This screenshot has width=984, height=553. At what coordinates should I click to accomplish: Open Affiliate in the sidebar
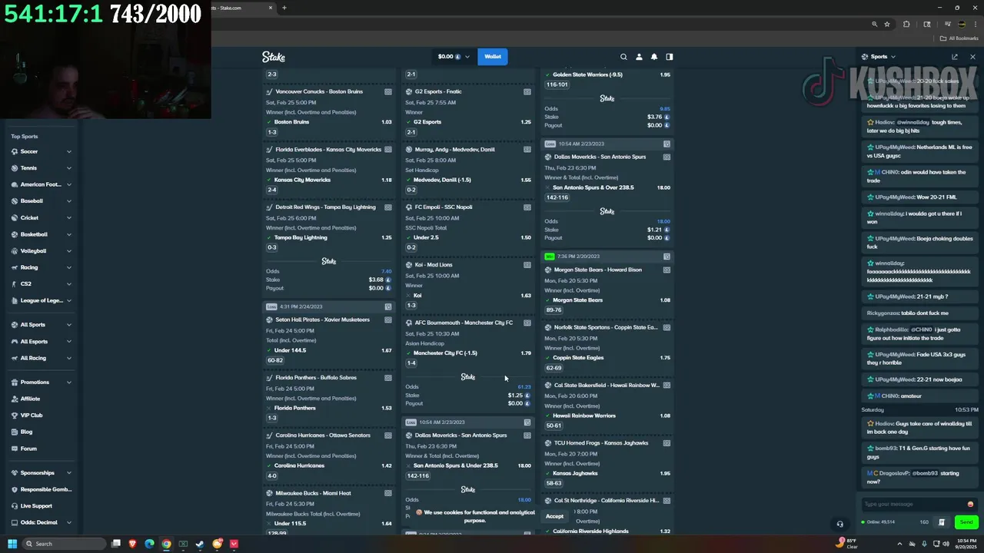click(x=31, y=399)
